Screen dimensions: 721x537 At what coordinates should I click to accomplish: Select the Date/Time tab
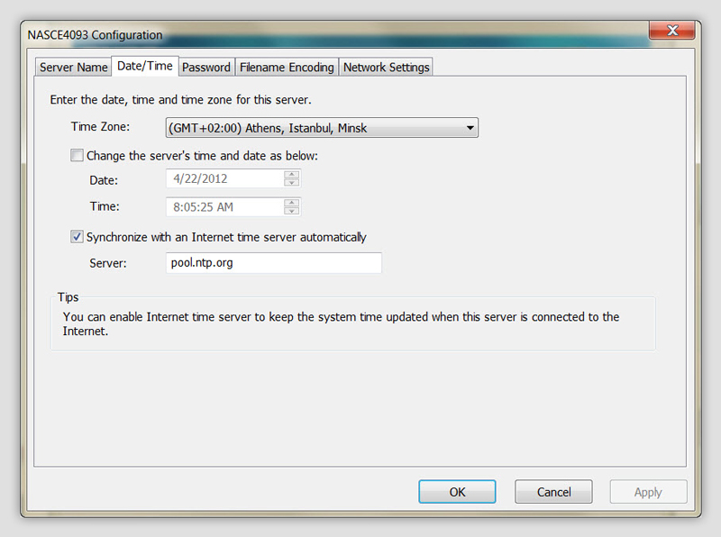pos(145,66)
